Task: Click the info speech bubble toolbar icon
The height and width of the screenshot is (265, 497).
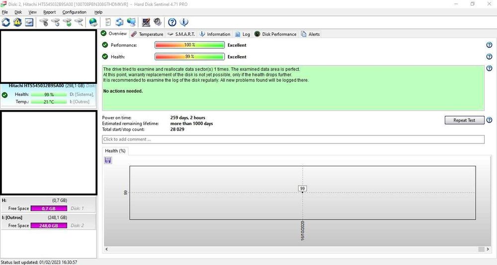Action: pos(184,22)
